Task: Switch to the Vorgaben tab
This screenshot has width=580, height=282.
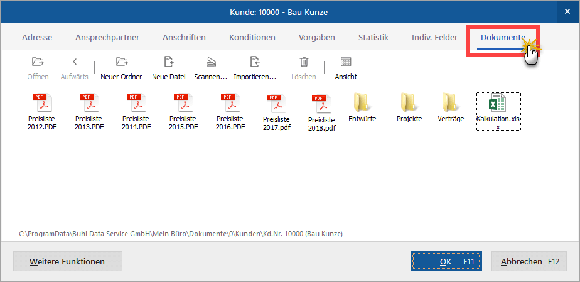Action: point(316,38)
